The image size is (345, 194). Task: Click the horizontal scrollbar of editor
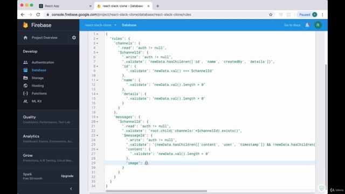[x=156, y=191]
